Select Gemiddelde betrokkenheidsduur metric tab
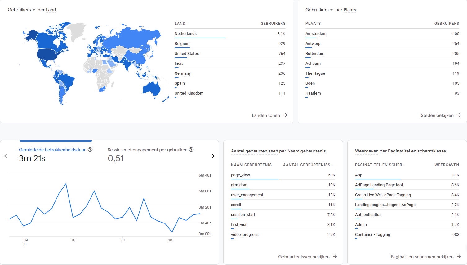Image resolution: width=467 pixels, height=265 pixels. pos(56,154)
